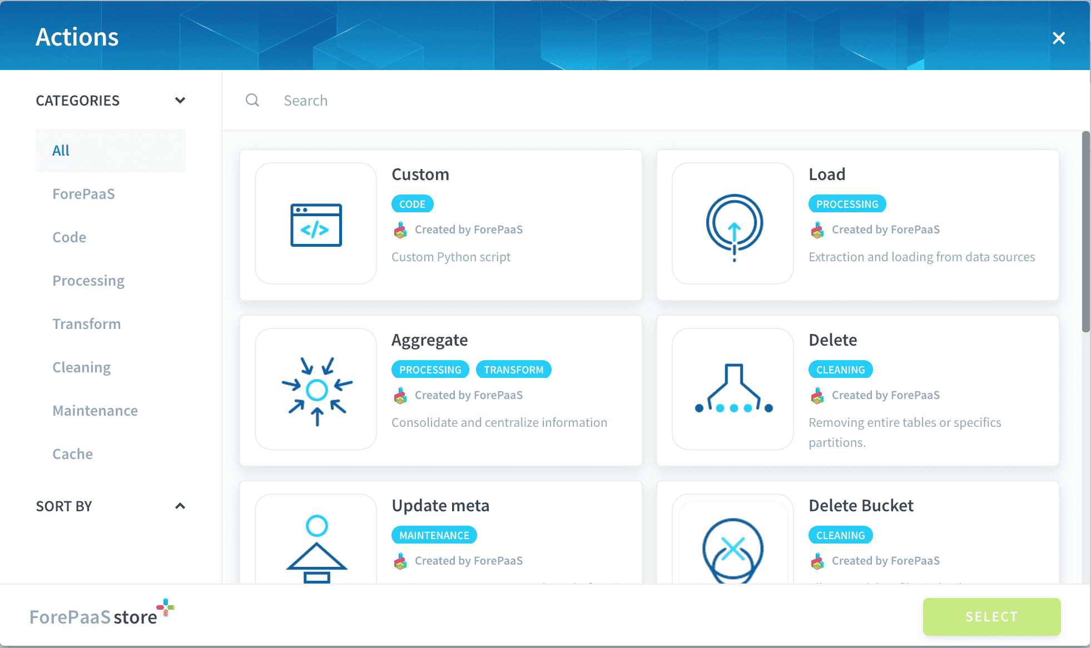The width and height of the screenshot is (1091, 648).
Task: Collapse the Categories section chevron
Action: click(x=180, y=101)
